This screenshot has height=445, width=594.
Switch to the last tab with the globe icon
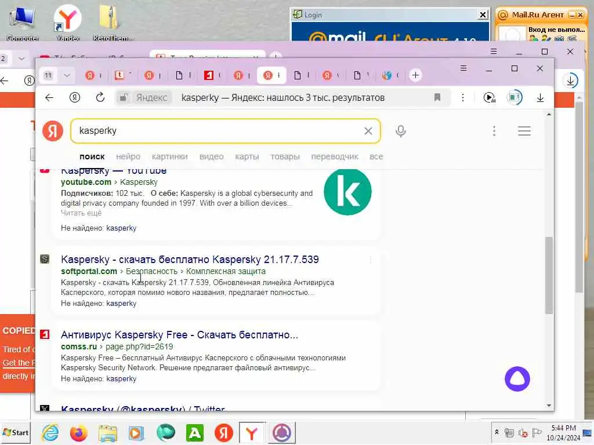390,75
